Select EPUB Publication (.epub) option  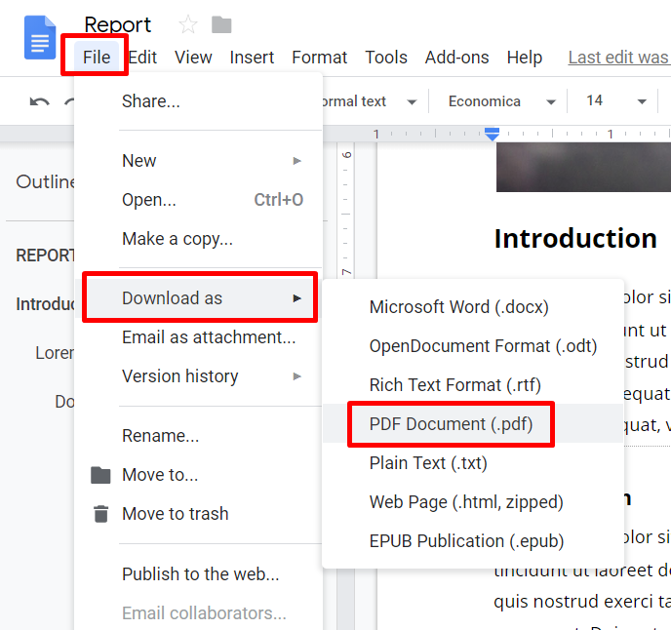pyautogui.click(x=466, y=541)
